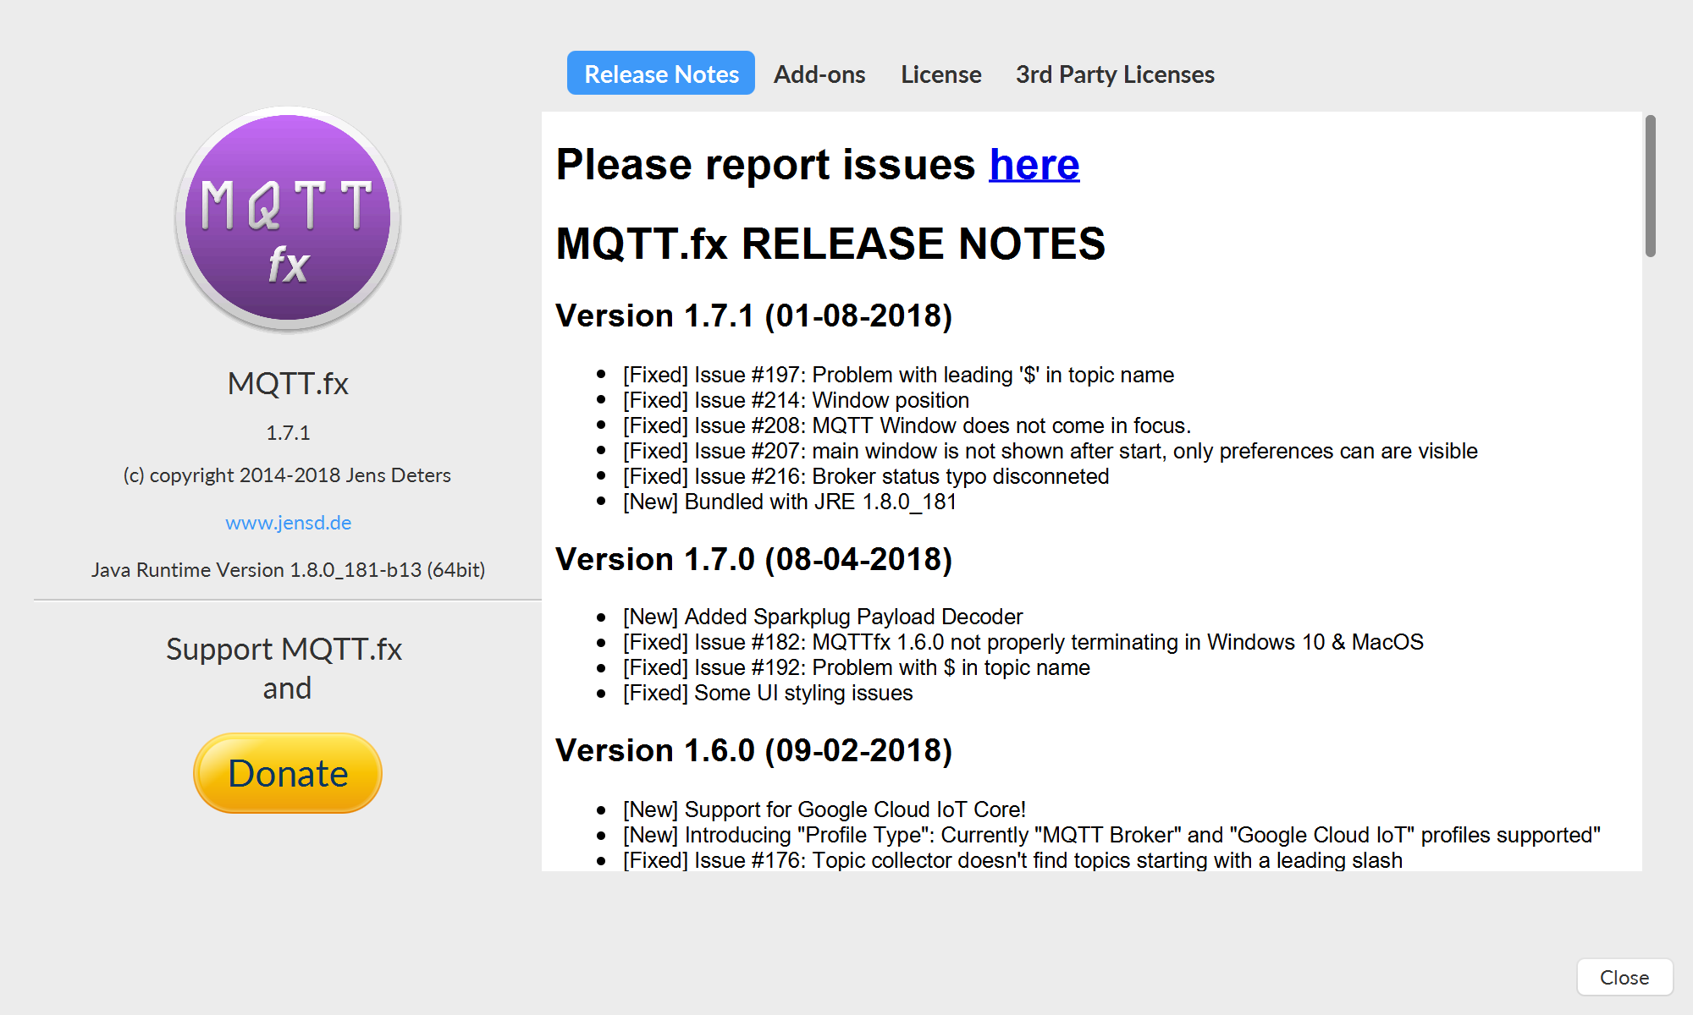This screenshot has width=1693, height=1015.
Task: Click the Version 1.7.0 heading
Action: pos(753,559)
